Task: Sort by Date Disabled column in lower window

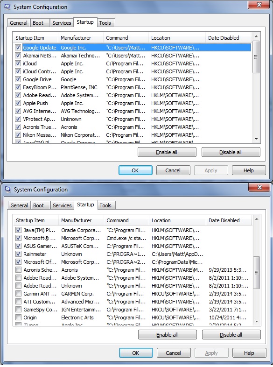Action: point(229,220)
